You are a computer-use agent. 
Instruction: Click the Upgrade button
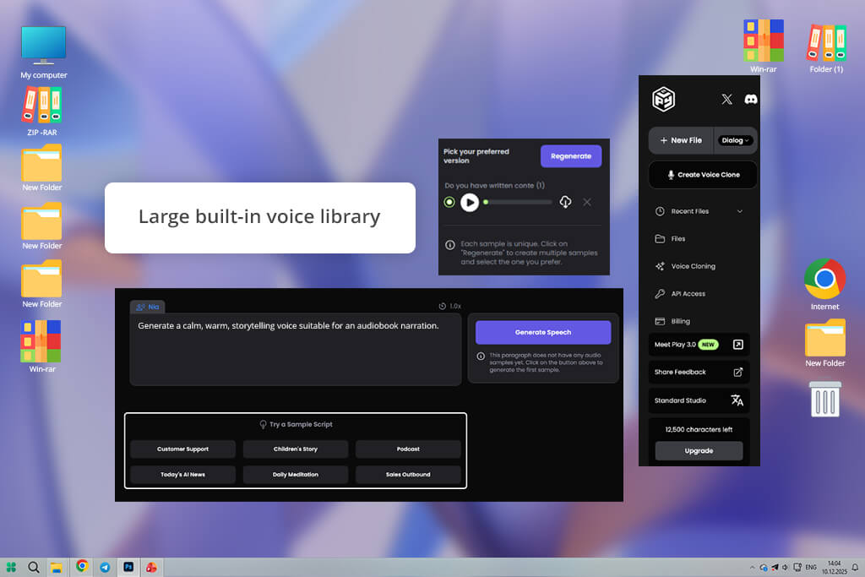[699, 450]
